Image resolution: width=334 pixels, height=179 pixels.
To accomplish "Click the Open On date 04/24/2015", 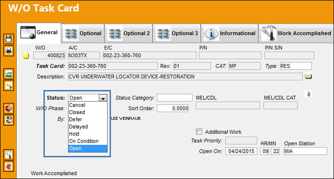I will tap(241, 151).
